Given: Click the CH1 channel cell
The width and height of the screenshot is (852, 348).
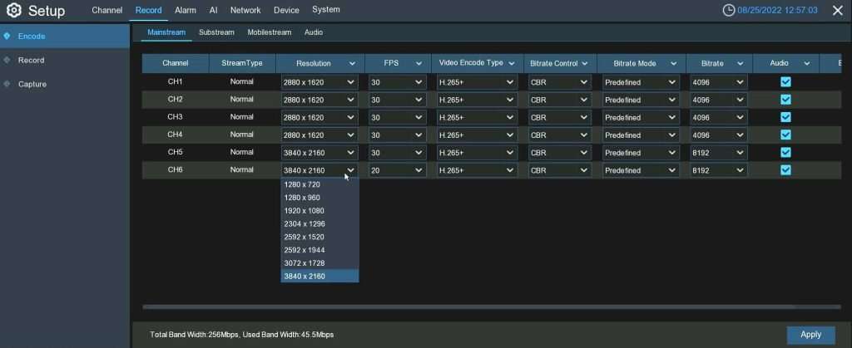Looking at the screenshot, I should (175, 81).
